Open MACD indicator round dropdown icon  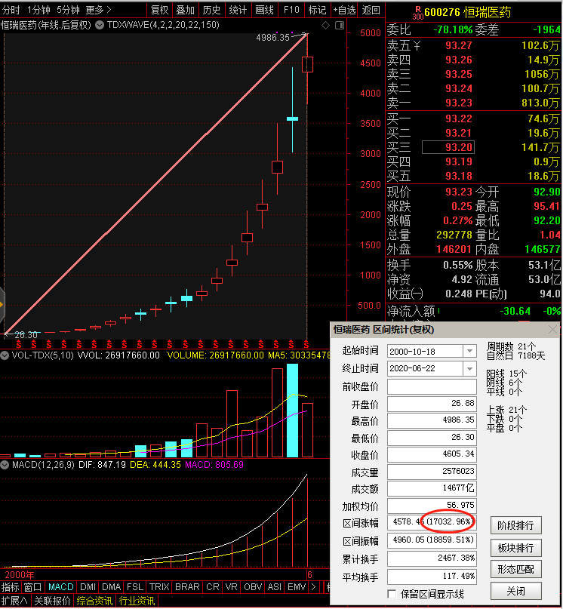[x=5, y=465]
